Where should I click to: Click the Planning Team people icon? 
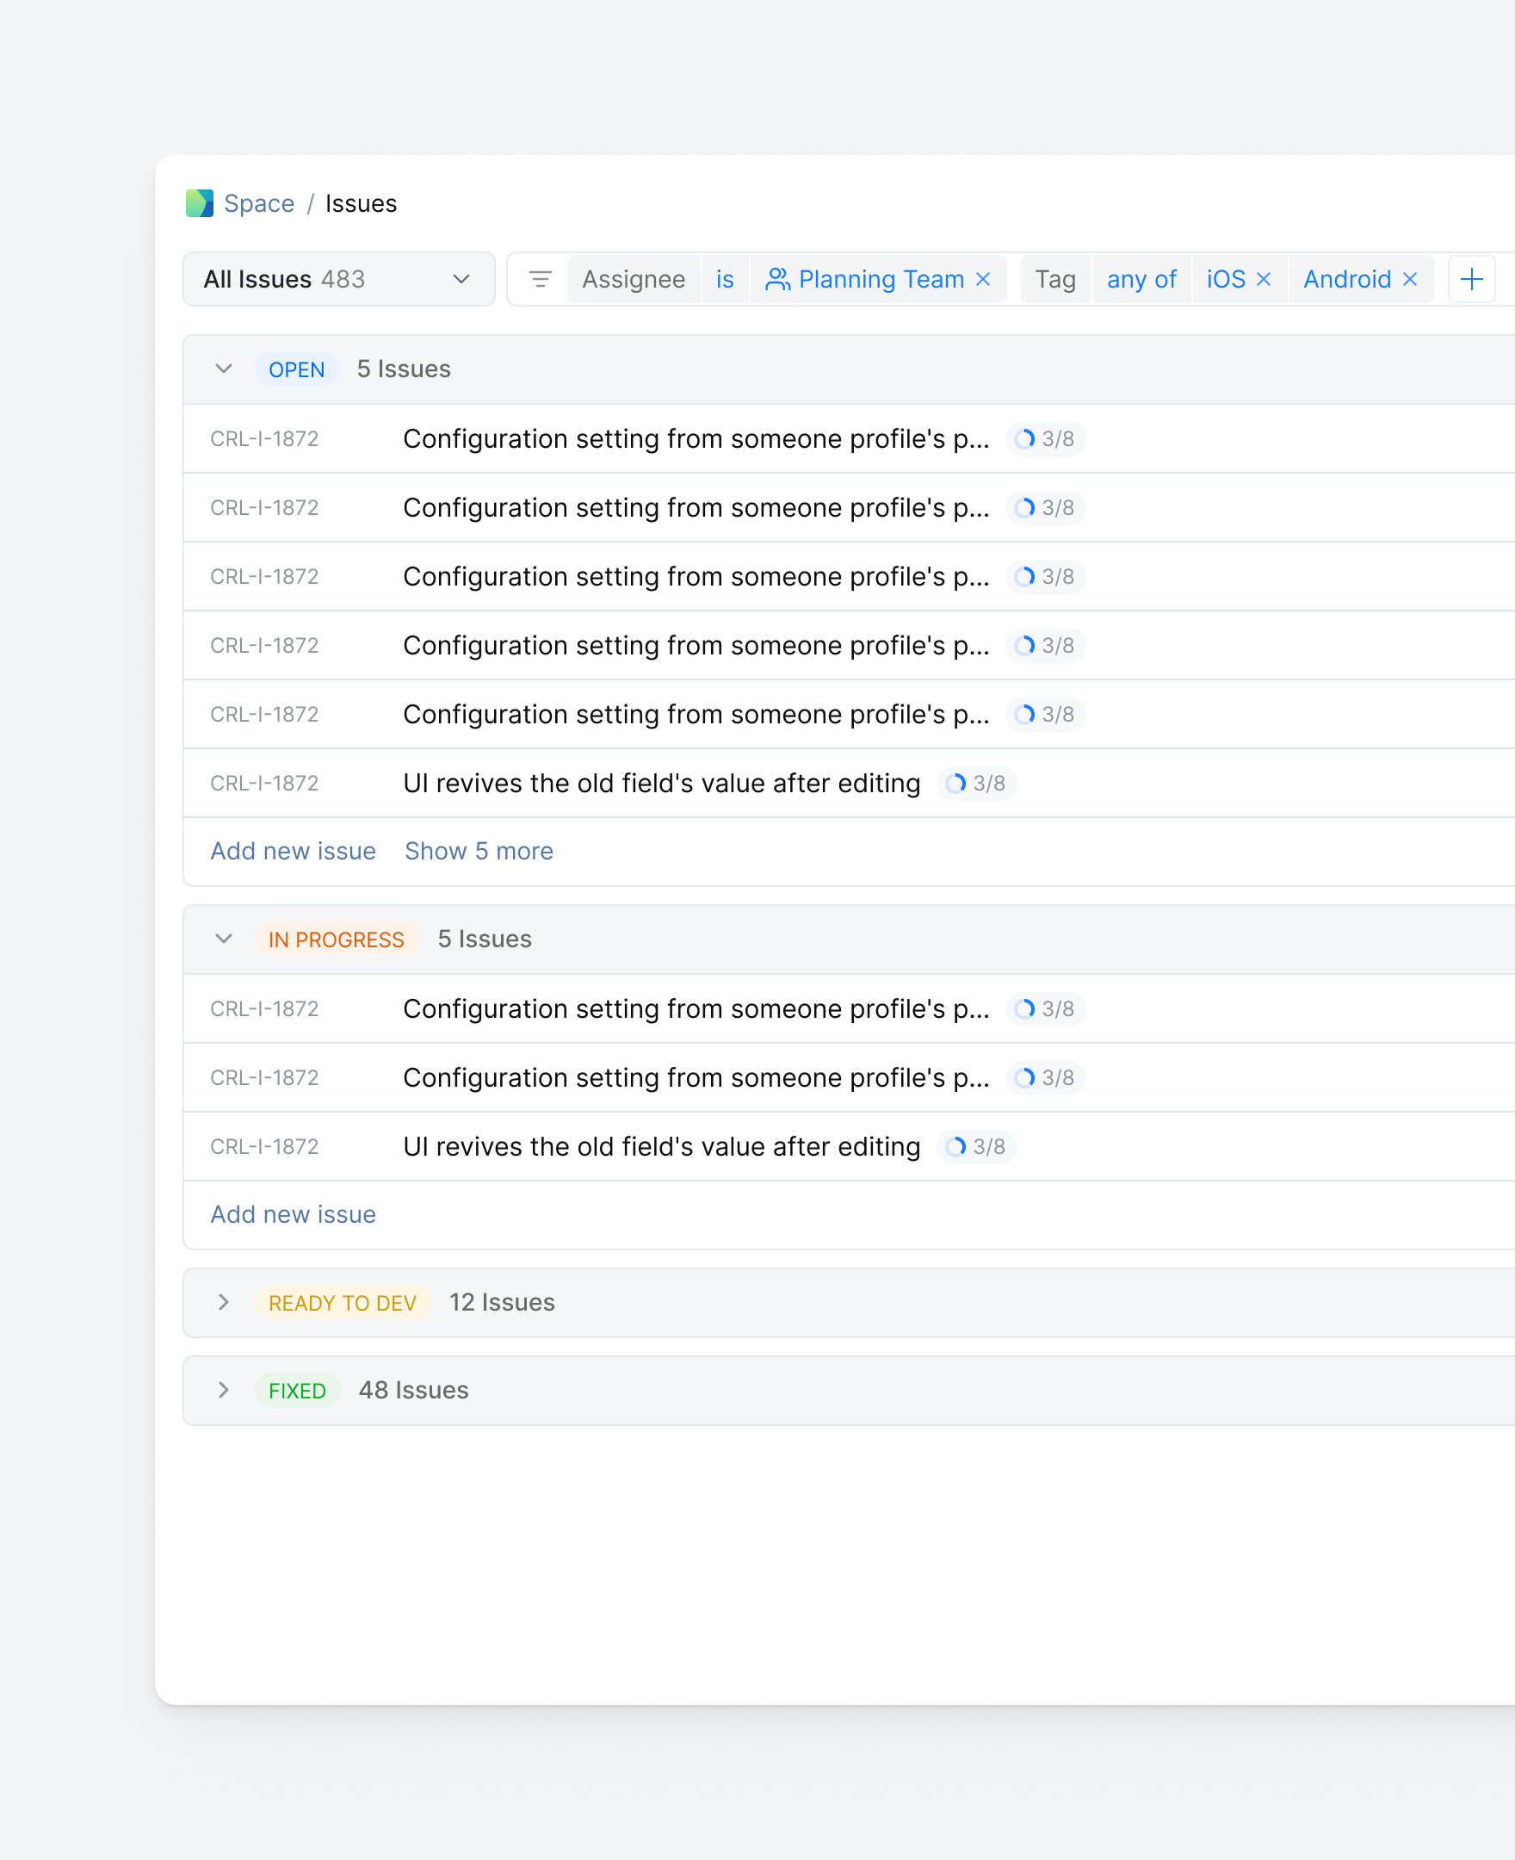coord(776,279)
